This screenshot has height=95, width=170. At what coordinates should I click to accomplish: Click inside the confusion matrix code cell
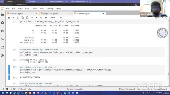click(x=92, y=52)
